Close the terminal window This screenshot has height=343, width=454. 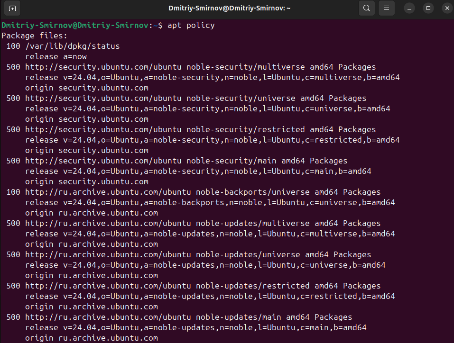pos(447,9)
